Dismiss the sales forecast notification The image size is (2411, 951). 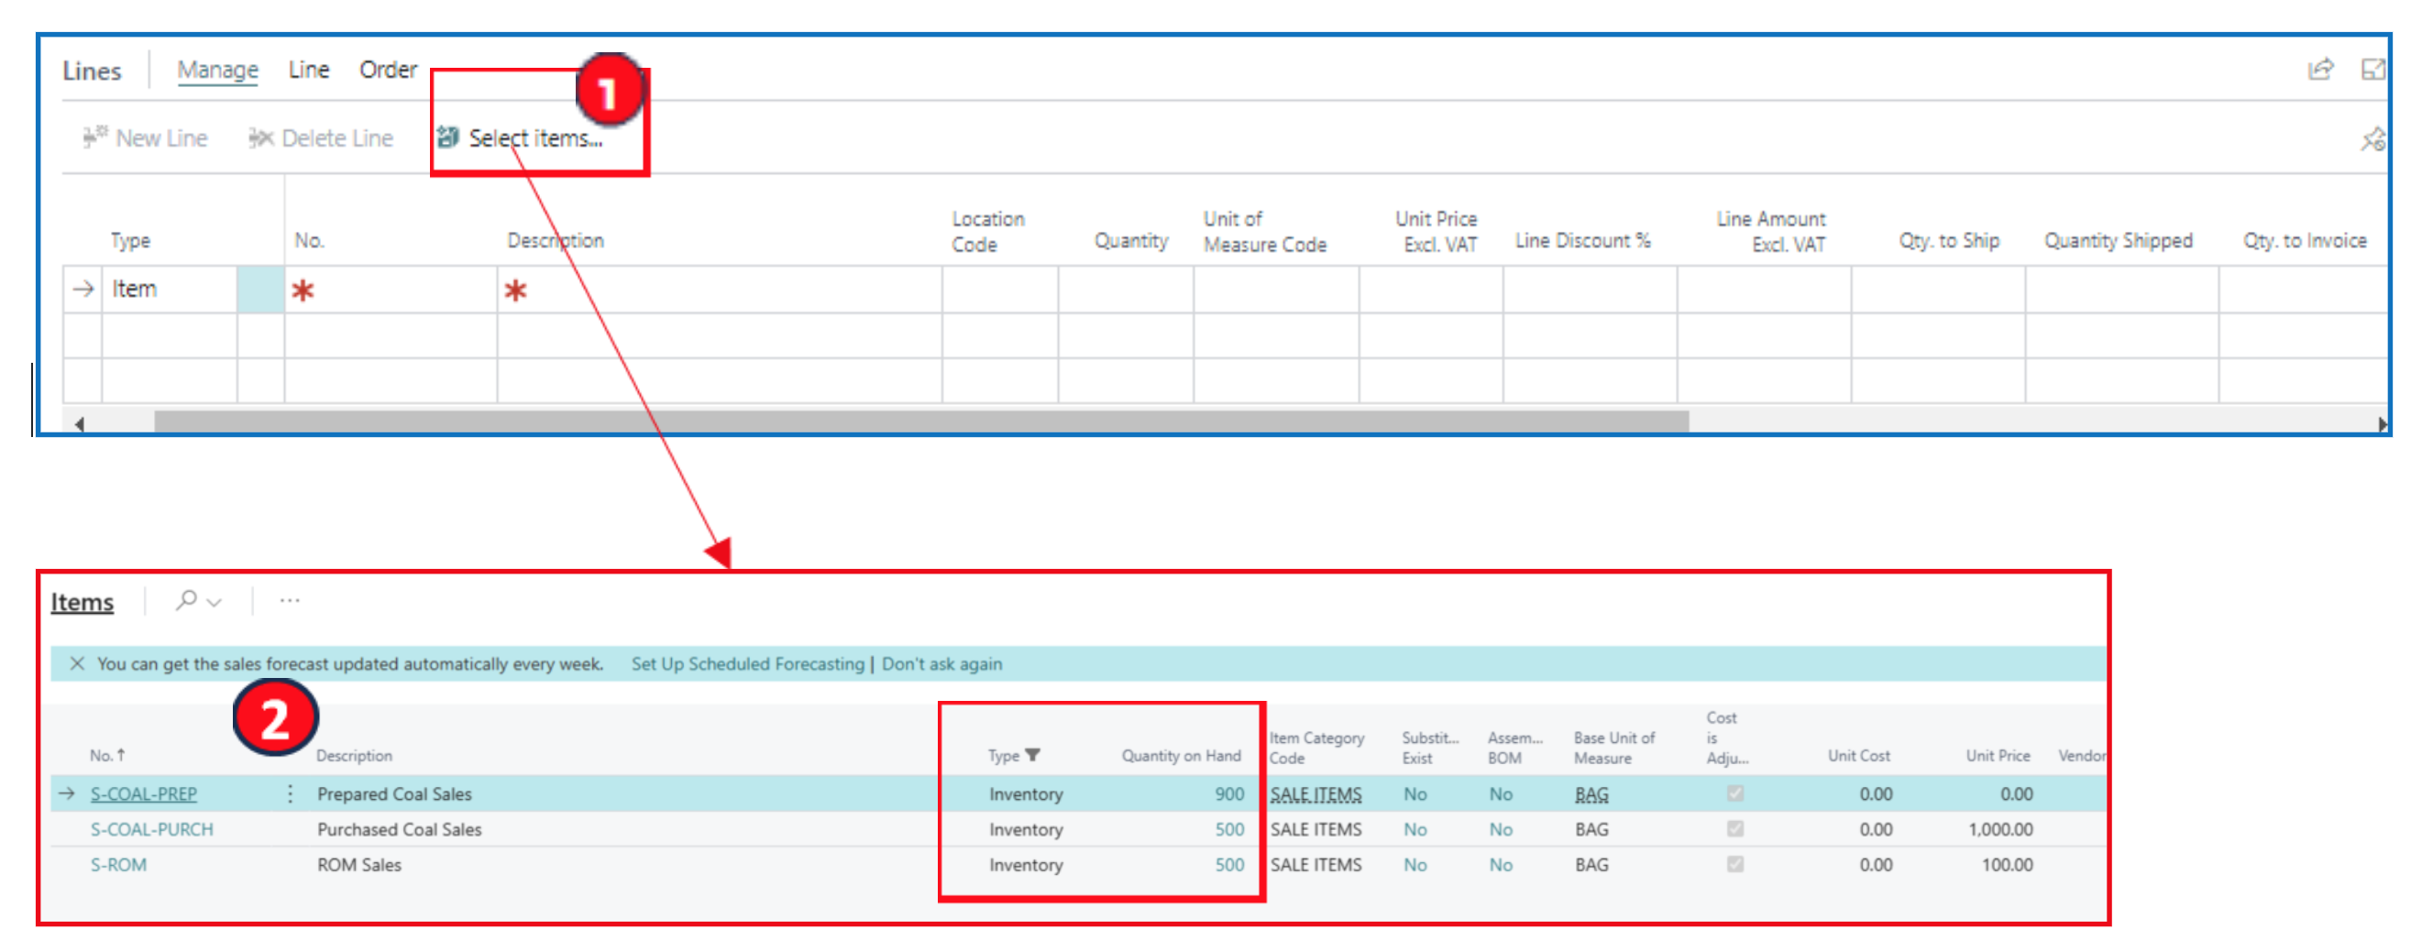pyautogui.click(x=78, y=663)
